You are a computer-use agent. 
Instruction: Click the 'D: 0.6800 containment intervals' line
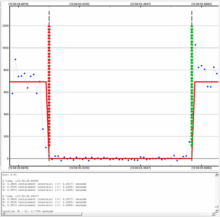pyautogui.click(x=45, y=184)
